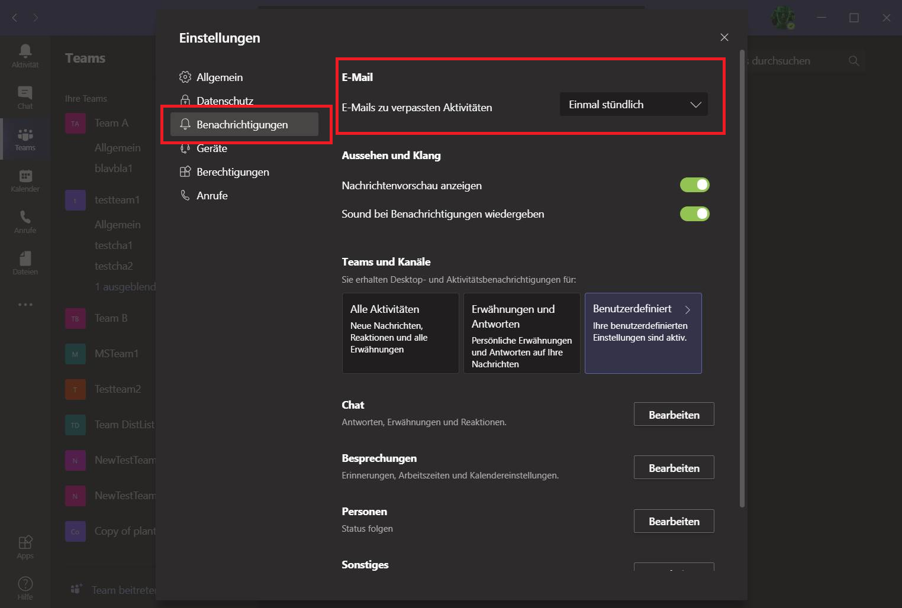The image size is (902, 608).
Task: Open the Anrufe phone icon in sidebar
Action: [25, 216]
